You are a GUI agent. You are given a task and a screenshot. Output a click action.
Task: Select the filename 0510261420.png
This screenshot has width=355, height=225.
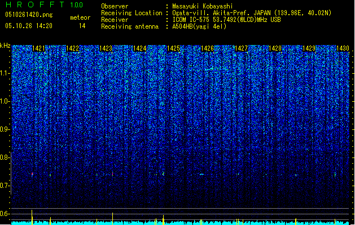tap(29, 15)
